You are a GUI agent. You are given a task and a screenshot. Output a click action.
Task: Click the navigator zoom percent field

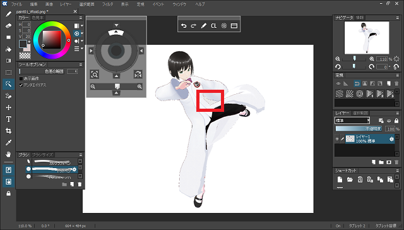382,59
